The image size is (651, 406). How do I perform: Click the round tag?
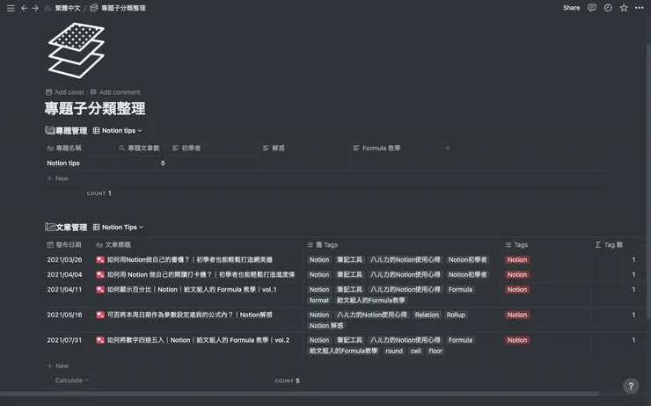click(393, 351)
